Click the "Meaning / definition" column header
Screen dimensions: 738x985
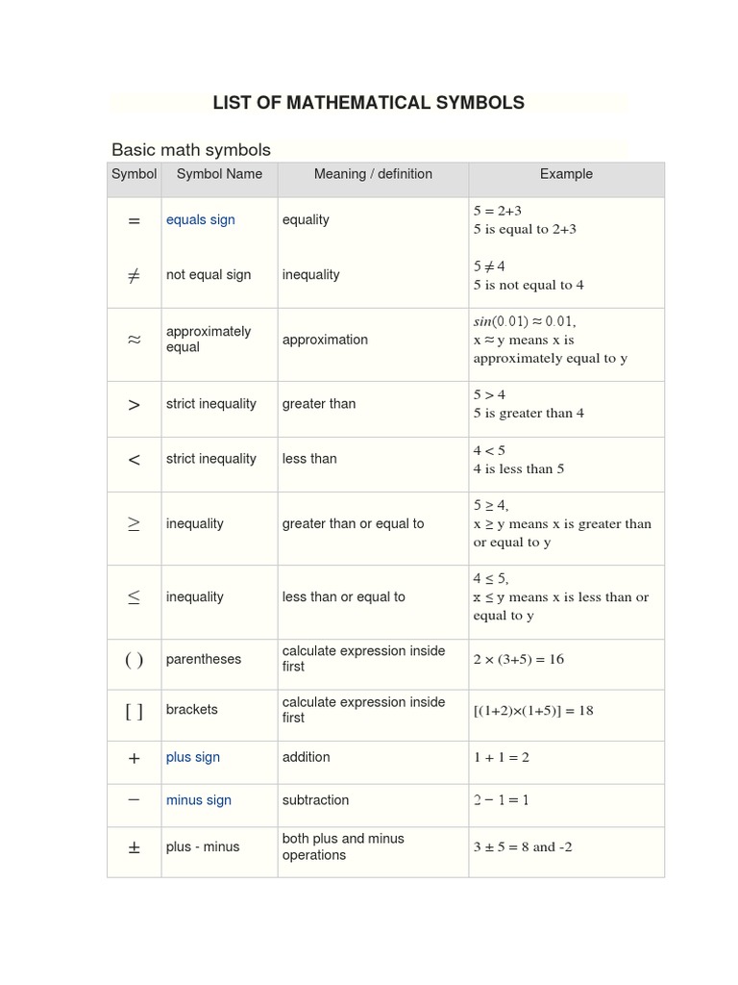[373, 175]
